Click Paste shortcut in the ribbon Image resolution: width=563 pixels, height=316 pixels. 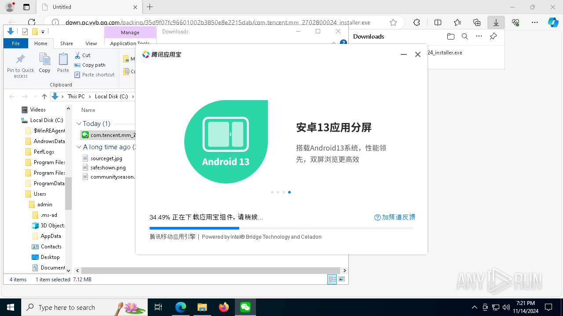(x=94, y=75)
